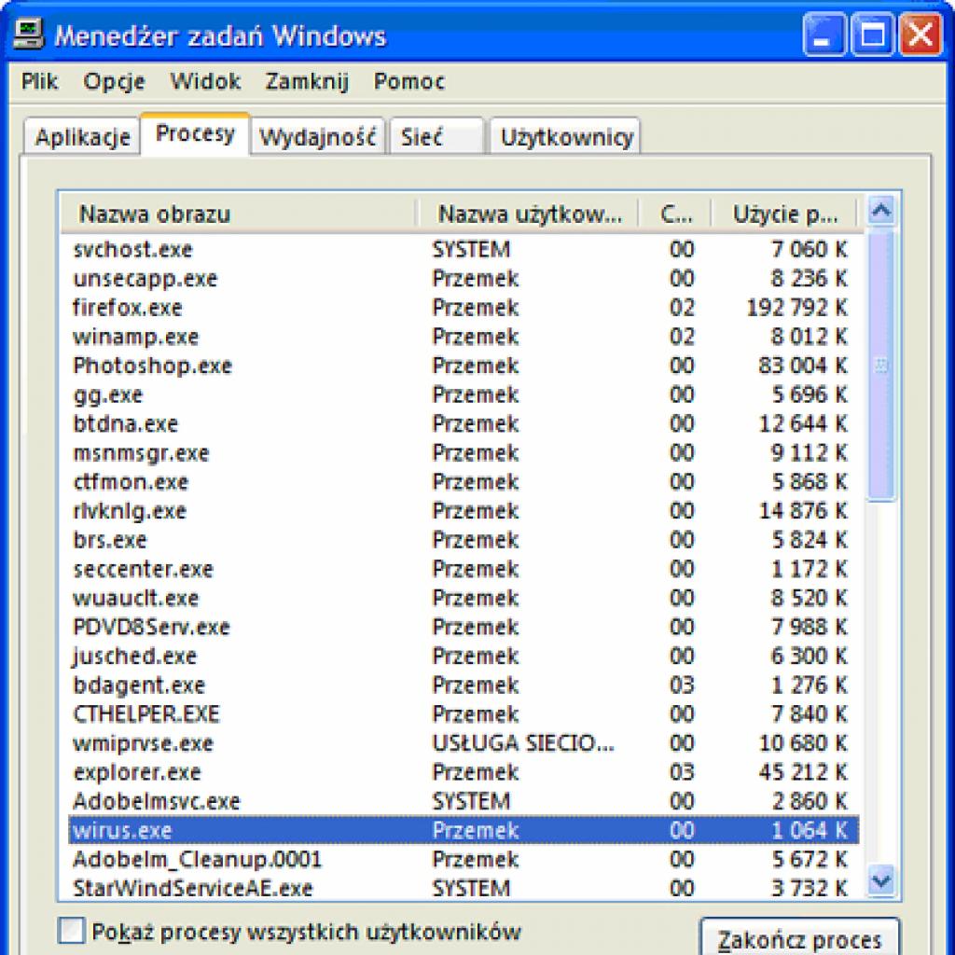The height and width of the screenshot is (955, 955).
Task: Sort by Nazwa obrazu column header
Action: (x=238, y=214)
